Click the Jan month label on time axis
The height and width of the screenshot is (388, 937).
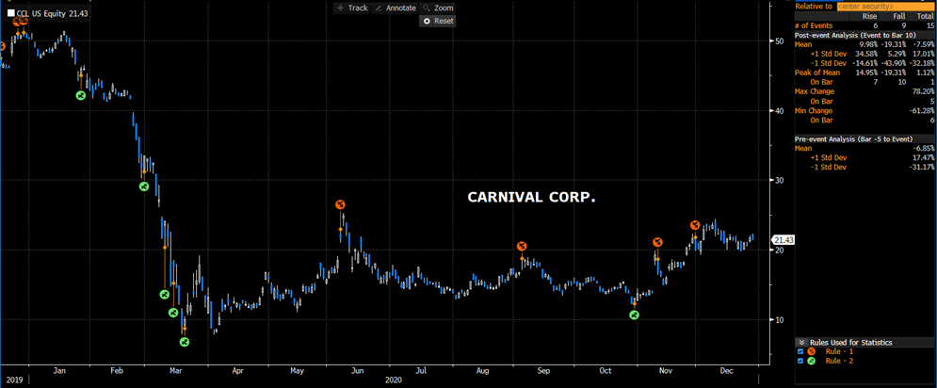[x=59, y=371]
